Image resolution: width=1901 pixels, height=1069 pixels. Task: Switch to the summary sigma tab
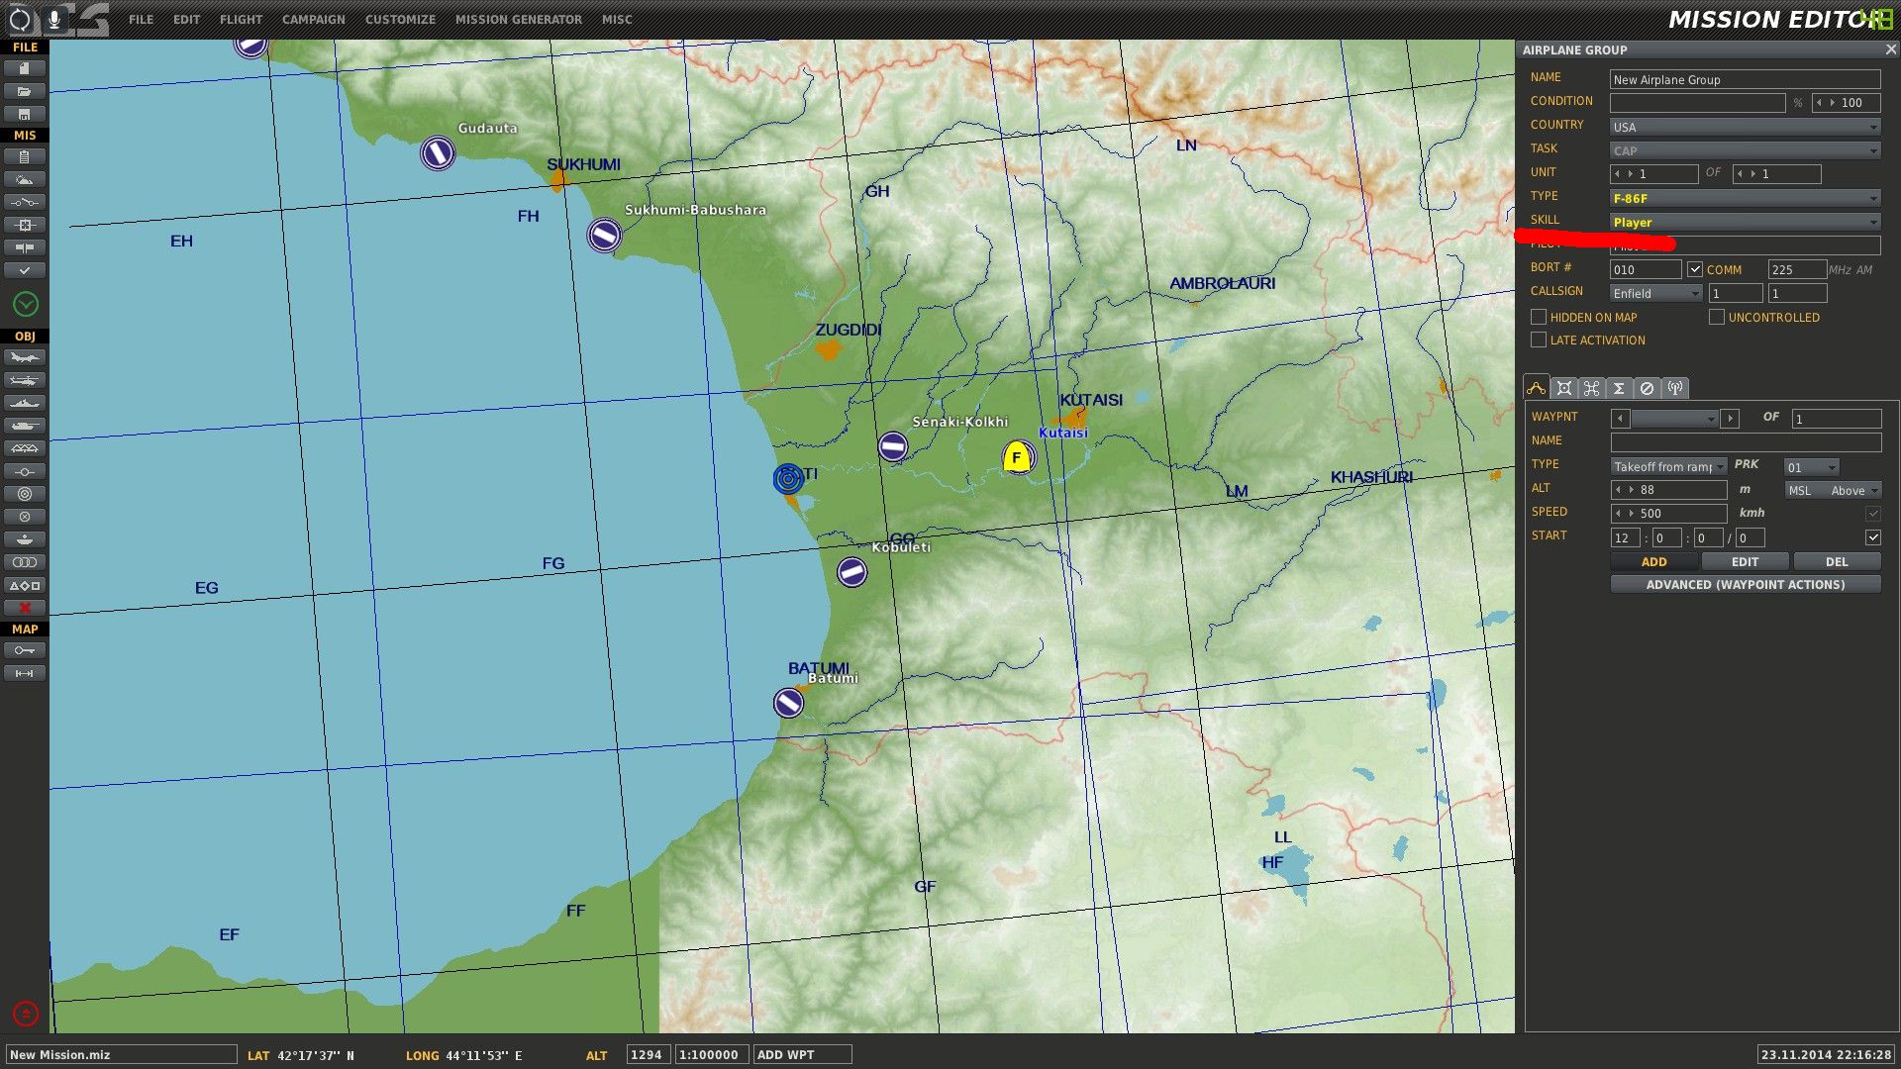1620,388
